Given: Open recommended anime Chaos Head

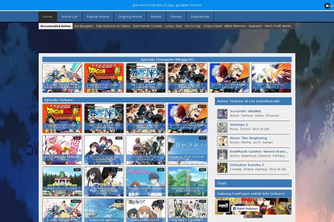Looking at the screenshot, I should pos(213,26).
